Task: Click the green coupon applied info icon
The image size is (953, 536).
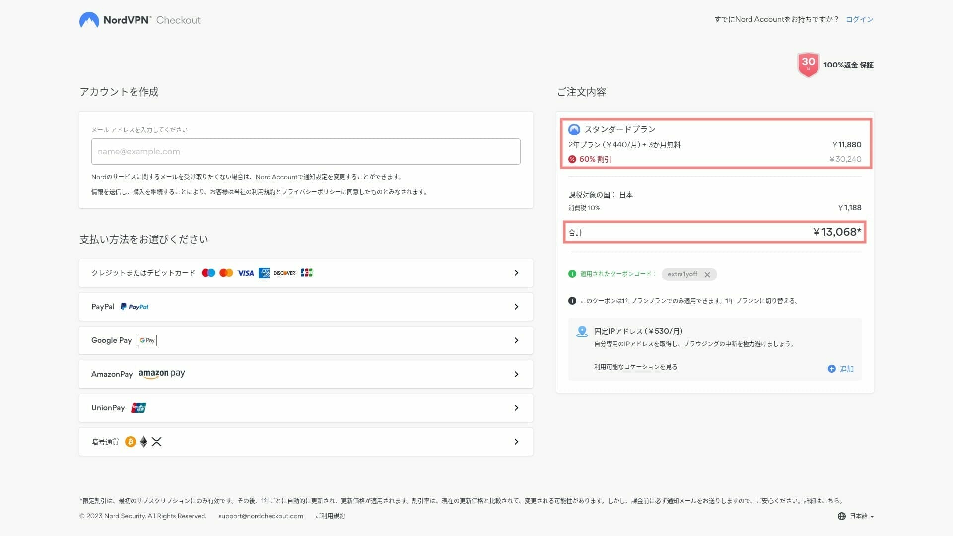Action: (572, 274)
